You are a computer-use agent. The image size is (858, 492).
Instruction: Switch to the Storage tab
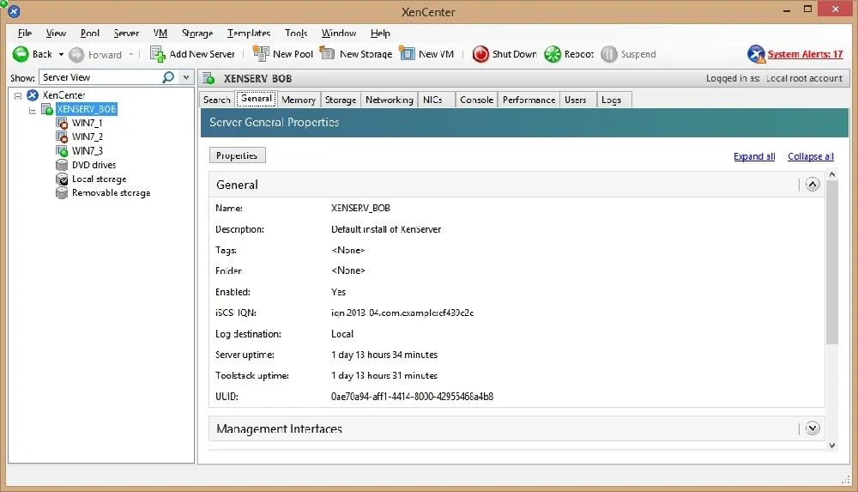tap(341, 100)
